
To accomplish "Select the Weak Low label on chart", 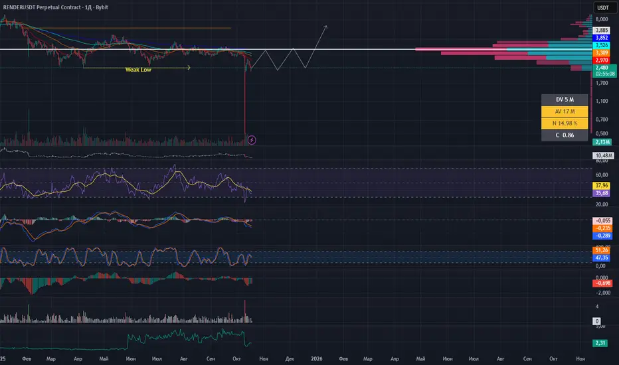I will (138, 70).
